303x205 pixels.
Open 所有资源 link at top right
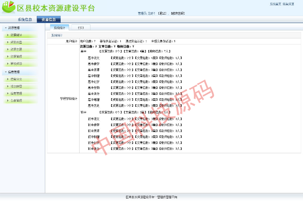288,4
